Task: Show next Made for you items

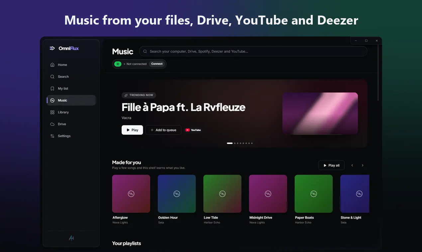Action: coord(363,165)
